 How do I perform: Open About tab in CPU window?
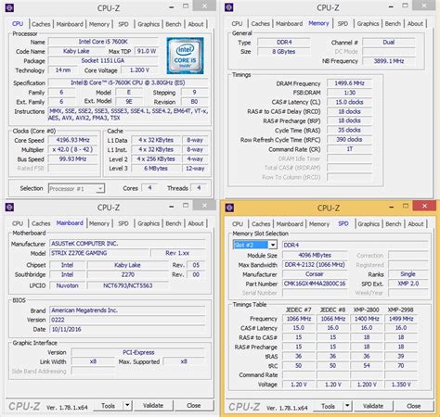(x=196, y=24)
